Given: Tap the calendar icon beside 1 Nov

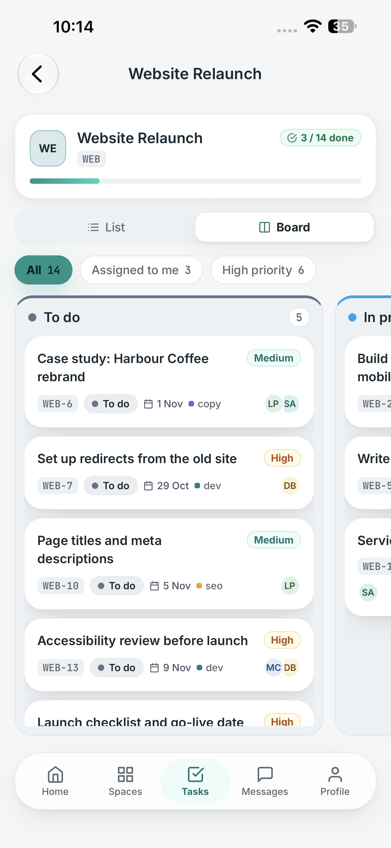Looking at the screenshot, I should pos(149,404).
